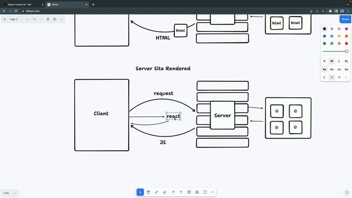Choose the Text tool
Viewport: 352px width, 198px height.
click(181, 192)
